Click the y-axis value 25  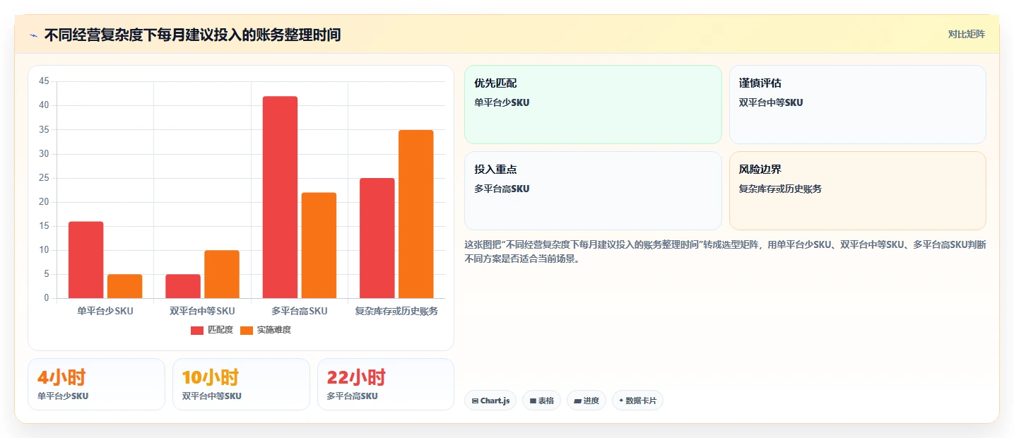[x=44, y=178]
